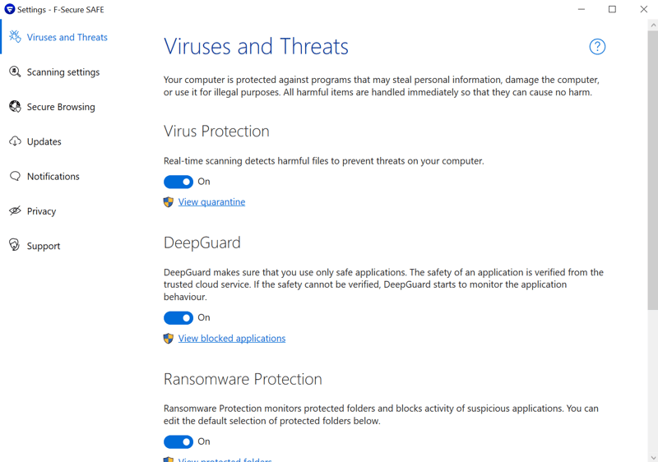This screenshot has height=462, width=658.
Task: Click the Secure Browsing globe icon
Action: point(15,107)
